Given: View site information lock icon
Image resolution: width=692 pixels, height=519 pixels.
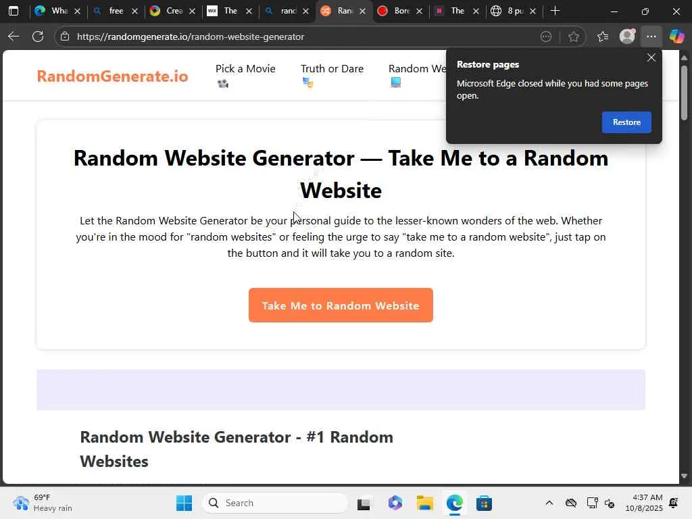Looking at the screenshot, I should [65, 36].
